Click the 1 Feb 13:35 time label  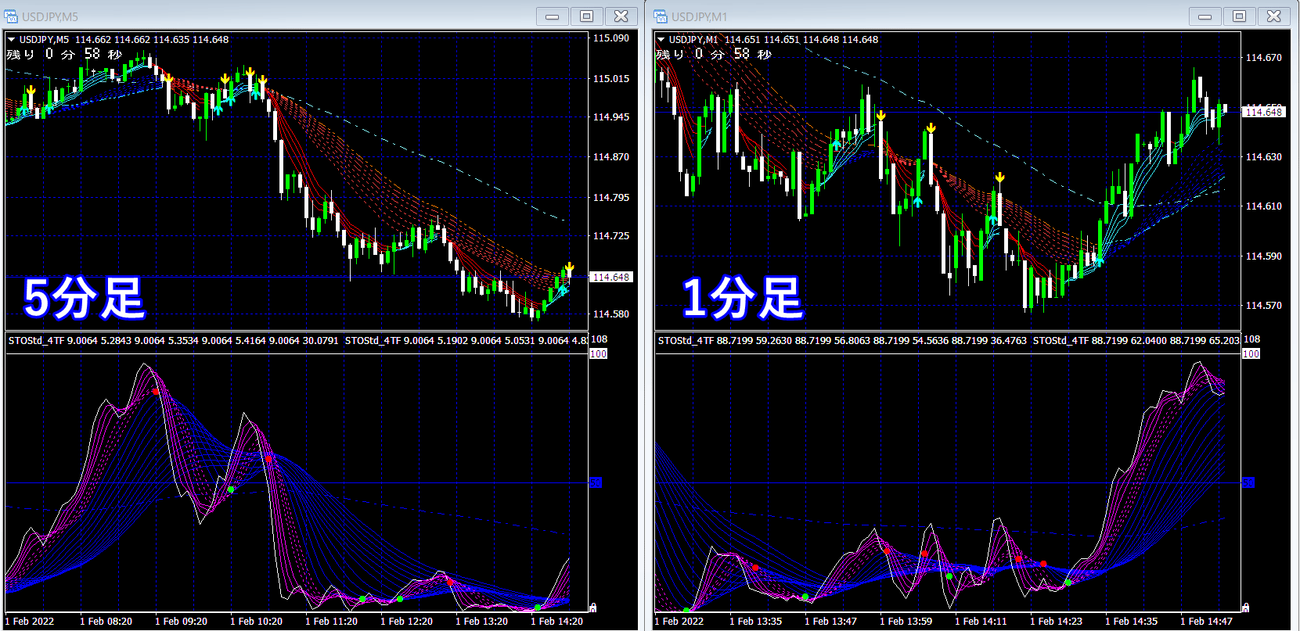755,622
